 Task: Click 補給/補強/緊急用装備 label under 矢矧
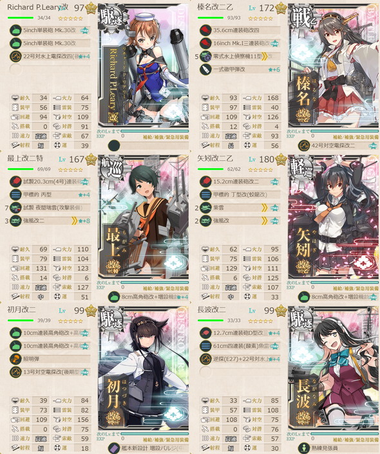(356, 288)
